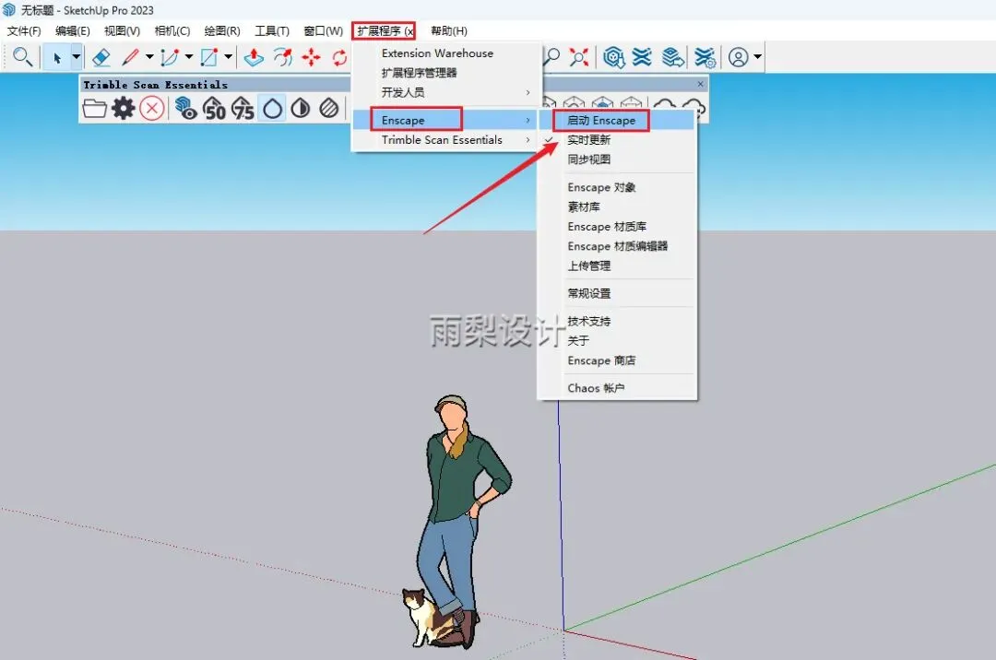Open the 视图(V) menu

(122, 31)
